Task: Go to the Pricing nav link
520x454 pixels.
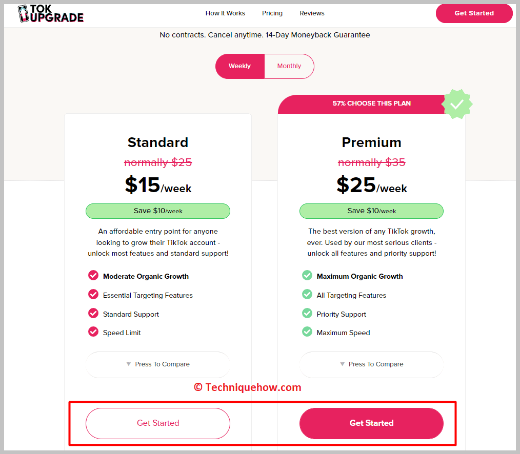Action: tap(272, 13)
